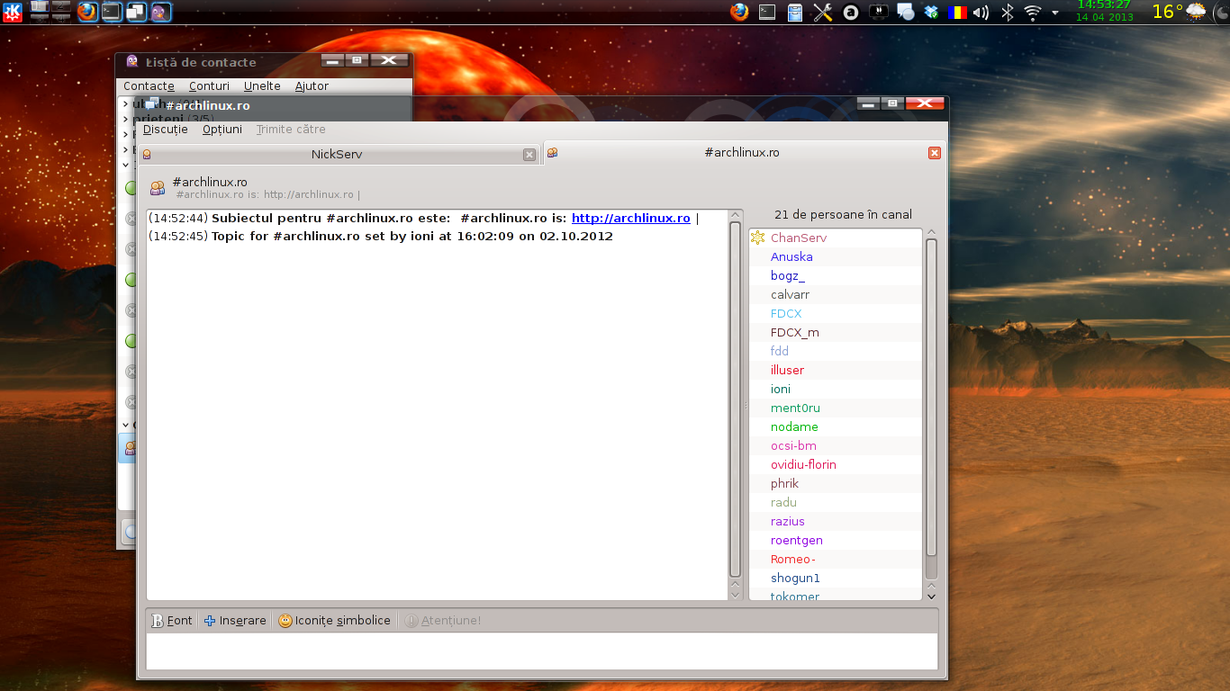
Task: Click the channel icon beside #archlinux.ro header
Action: click(x=158, y=187)
